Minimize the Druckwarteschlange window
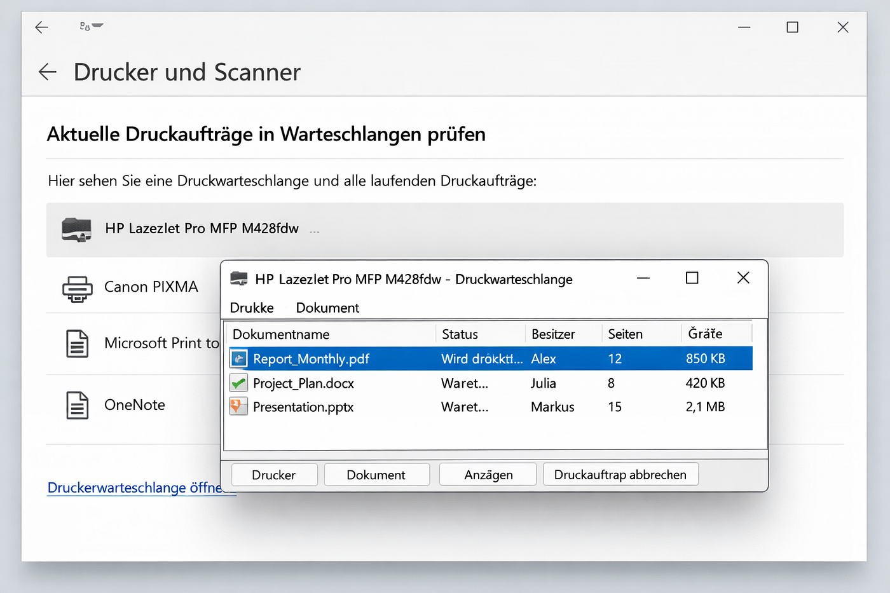Screen dimensions: 890x593 [x=643, y=278]
